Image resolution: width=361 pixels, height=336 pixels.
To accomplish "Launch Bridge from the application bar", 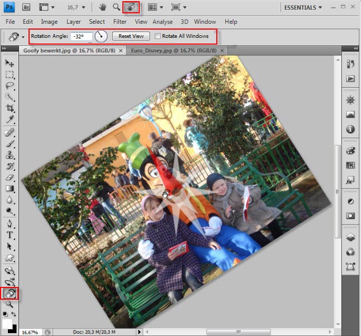I will pyautogui.click(x=26, y=7).
